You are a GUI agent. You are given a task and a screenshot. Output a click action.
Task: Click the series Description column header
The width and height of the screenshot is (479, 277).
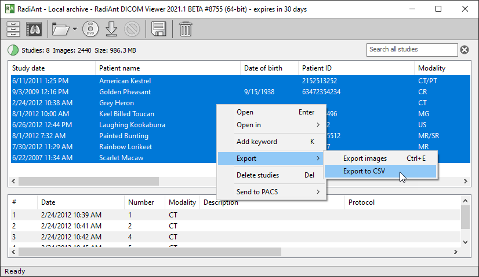pos(272,202)
